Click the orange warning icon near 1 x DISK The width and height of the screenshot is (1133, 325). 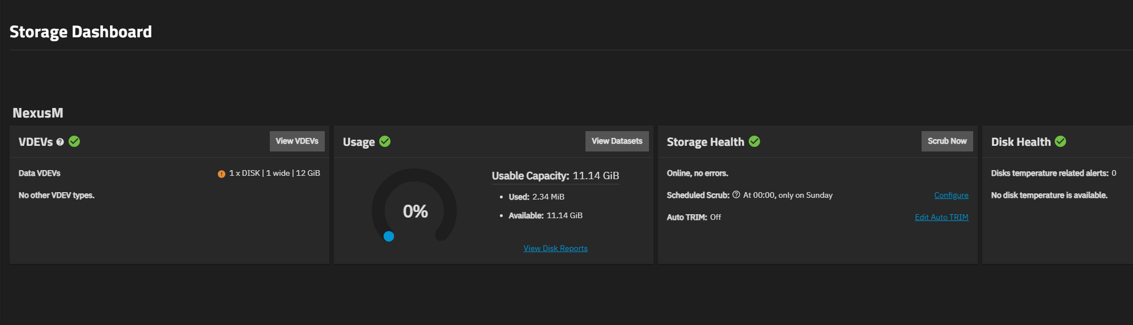pos(222,174)
